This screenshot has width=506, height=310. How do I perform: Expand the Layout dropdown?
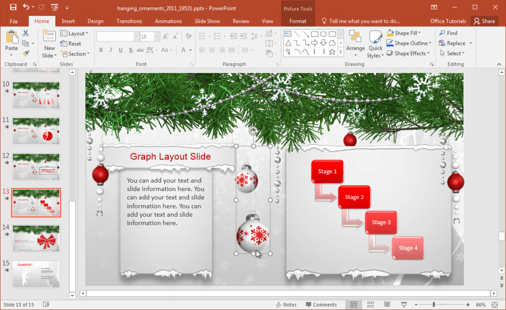(x=75, y=34)
